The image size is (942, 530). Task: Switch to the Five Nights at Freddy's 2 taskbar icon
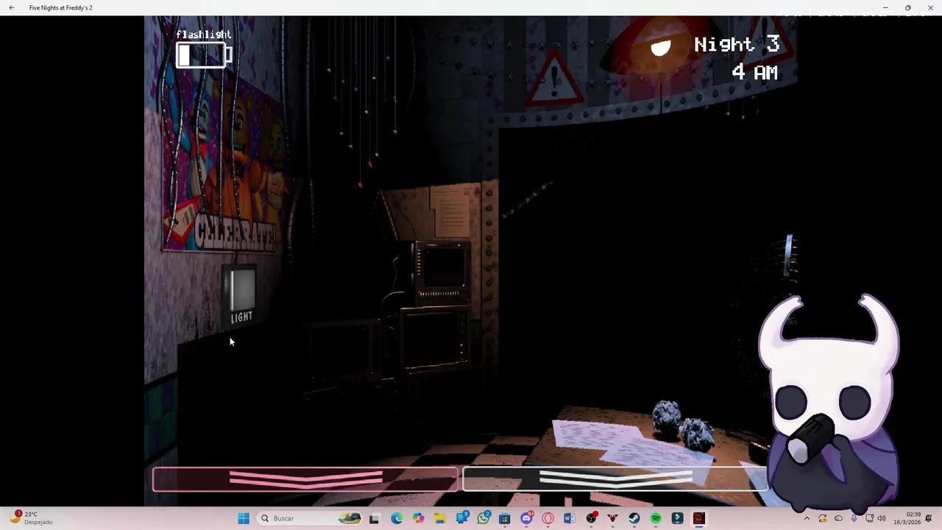(x=699, y=518)
